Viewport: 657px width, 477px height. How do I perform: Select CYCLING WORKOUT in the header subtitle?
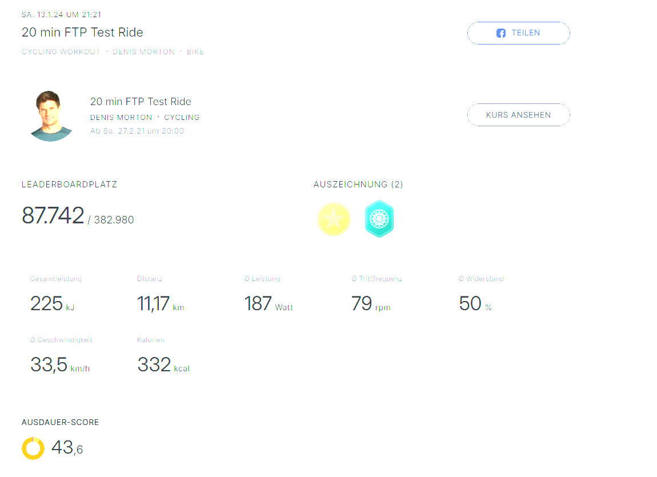[x=61, y=52]
